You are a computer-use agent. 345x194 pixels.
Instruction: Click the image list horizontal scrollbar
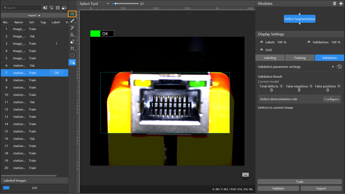(x=29, y=176)
